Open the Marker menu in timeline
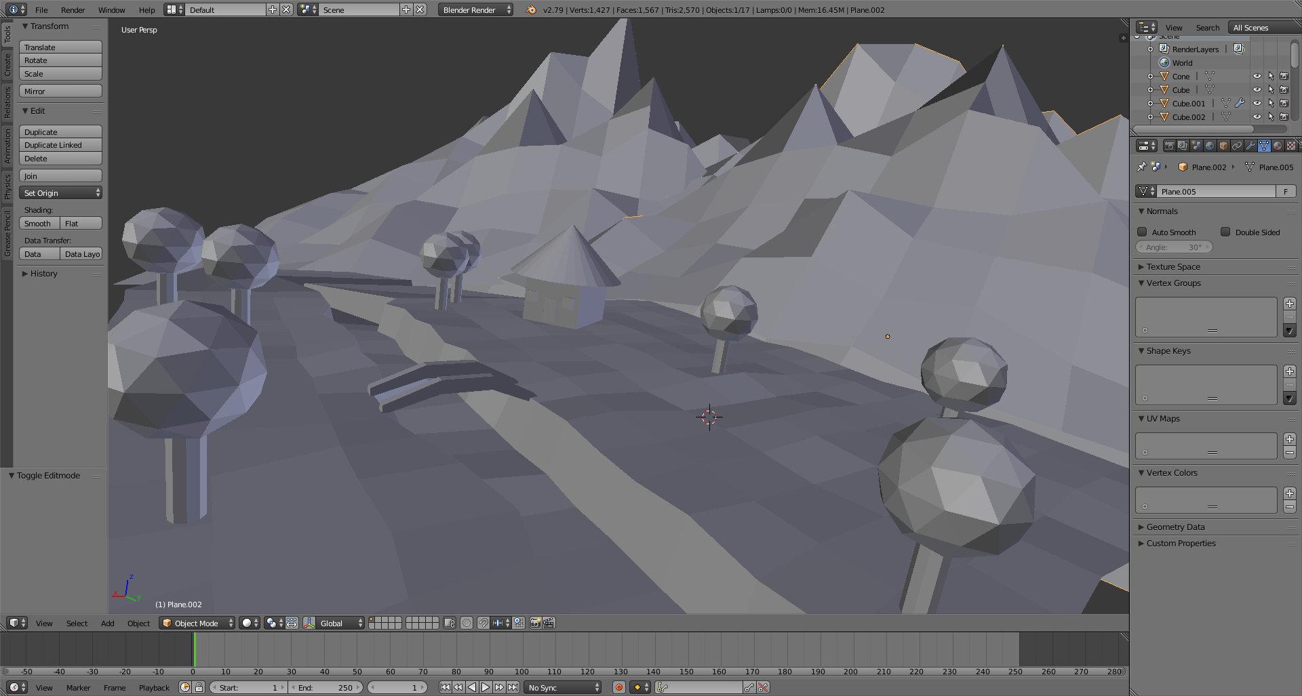1302x696 pixels. click(x=78, y=687)
